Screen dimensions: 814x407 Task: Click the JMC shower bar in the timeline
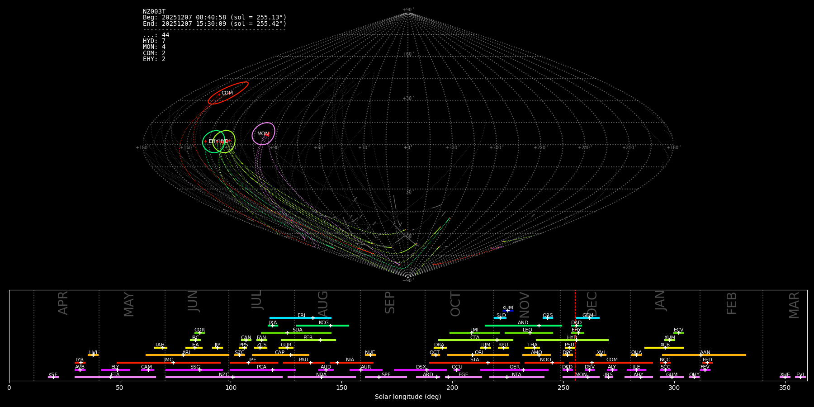coord(169,362)
